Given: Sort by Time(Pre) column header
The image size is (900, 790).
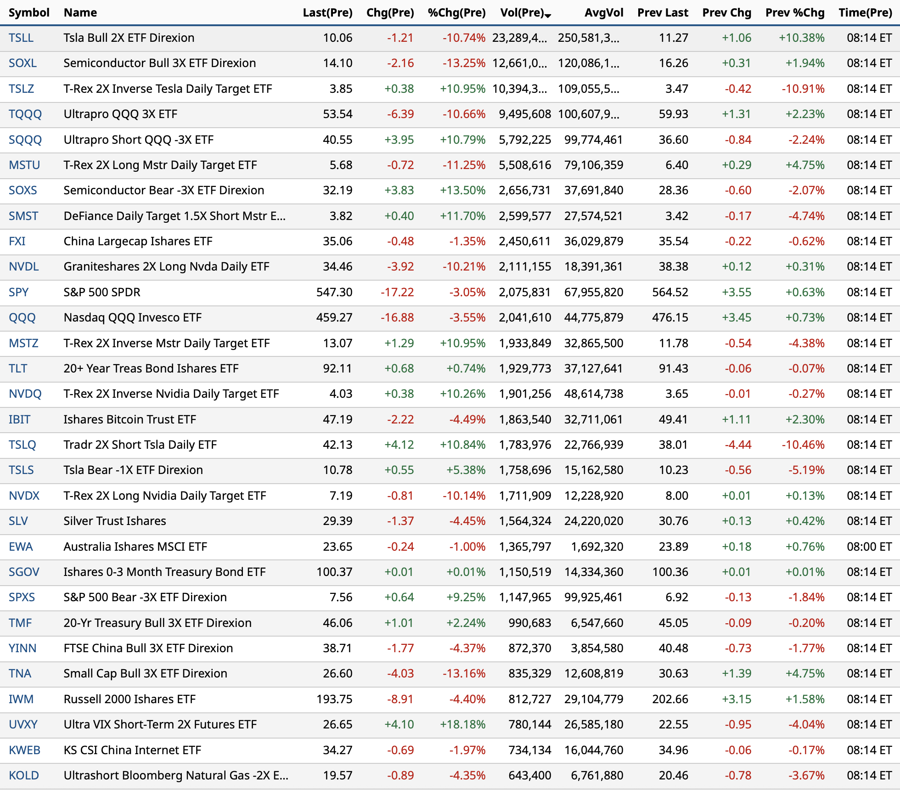Looking at the screenshot, I should [865, 13].
